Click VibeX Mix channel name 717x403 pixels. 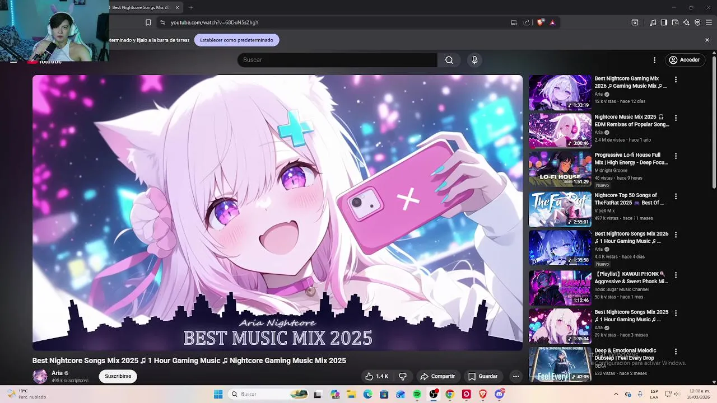(x=604, y=211)
